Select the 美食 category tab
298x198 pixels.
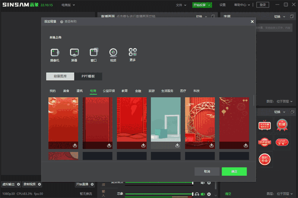(66, 91)
